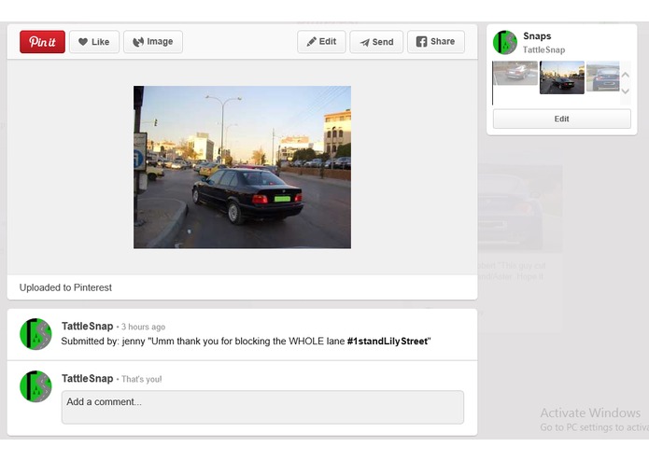Click the down chevron beside board thumbnails

pyautogui.click(x=626, y=91)
